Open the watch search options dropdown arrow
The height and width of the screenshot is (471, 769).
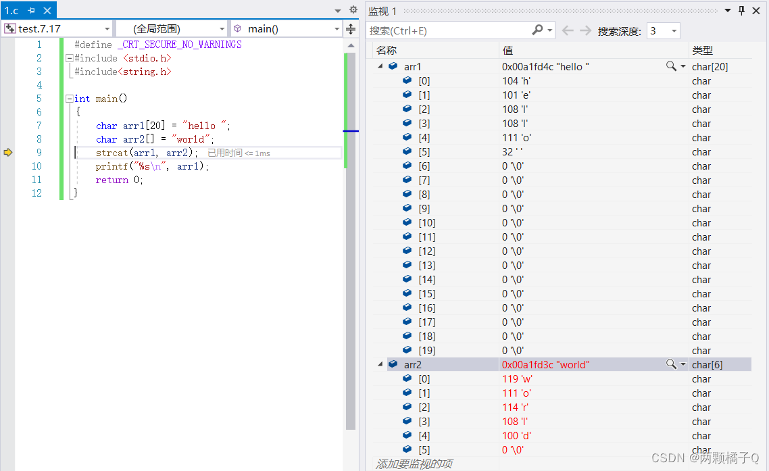point(550,30)
